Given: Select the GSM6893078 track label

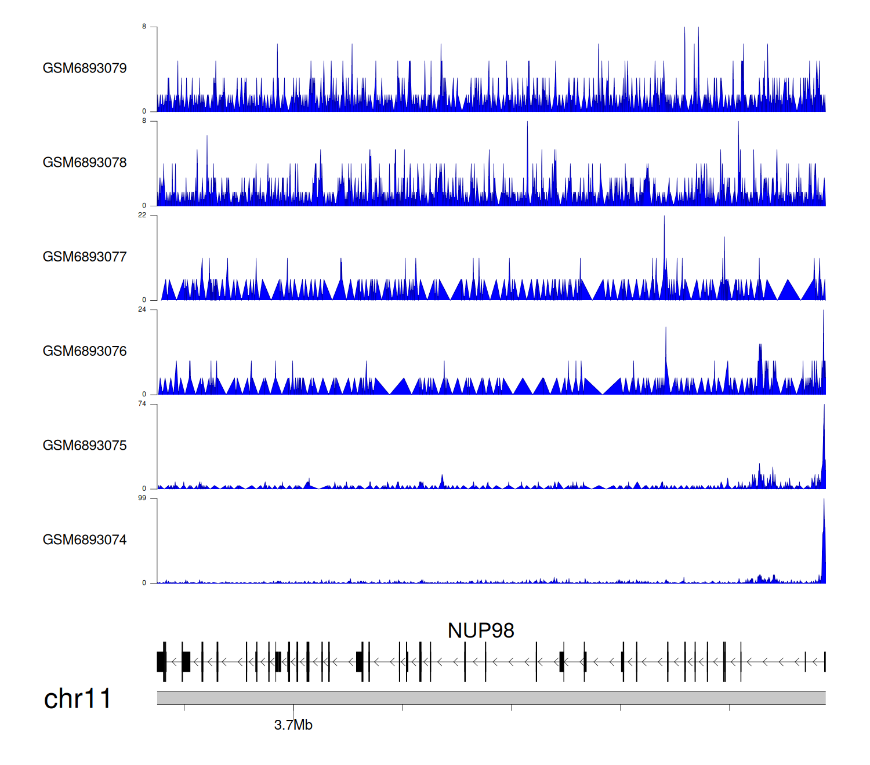Looking at the screenshot, I should pyautogui.click(x=85, y=163).
